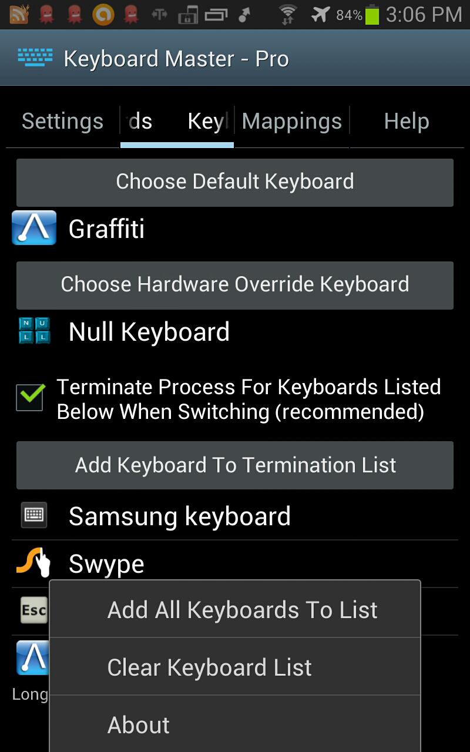Open the About menu entry
470x752 pixels.
coord(235,724)
